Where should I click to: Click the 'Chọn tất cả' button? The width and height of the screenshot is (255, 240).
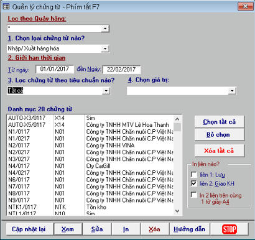point(220,122)
